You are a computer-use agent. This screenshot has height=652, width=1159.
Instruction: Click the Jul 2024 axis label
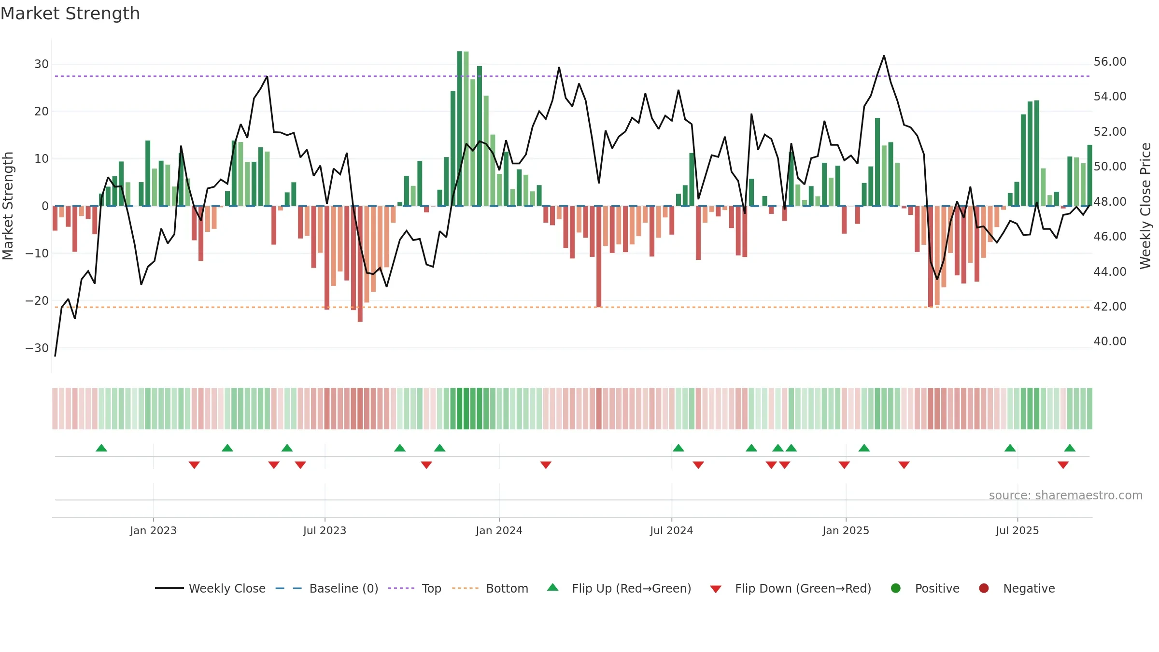[x=671, y=531]
